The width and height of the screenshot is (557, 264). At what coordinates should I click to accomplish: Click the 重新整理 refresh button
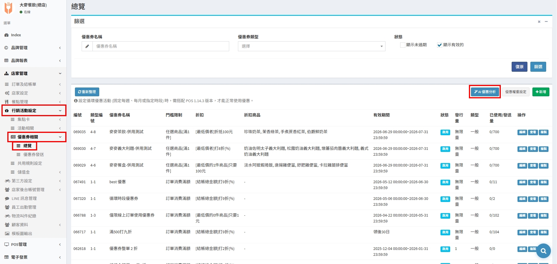87,92
